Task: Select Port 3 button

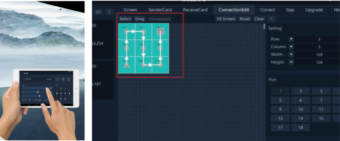Action: 321,91
